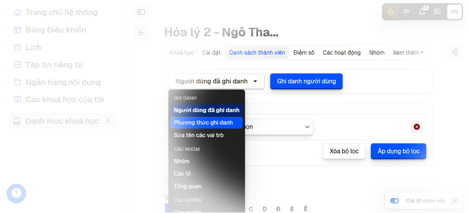
Task: Click the dashboard layout icon
Action: click(17, 30)
